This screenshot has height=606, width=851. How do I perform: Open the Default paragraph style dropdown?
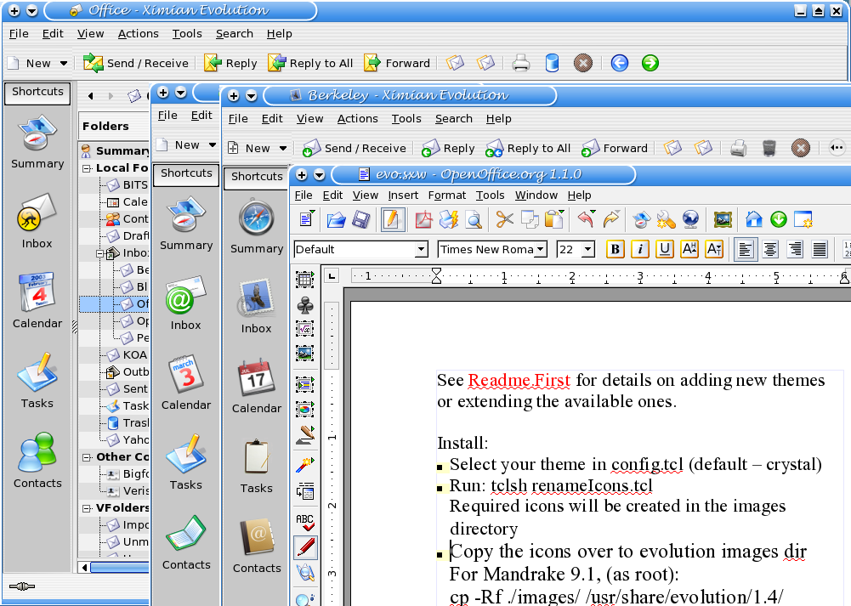tap(421, 250)
